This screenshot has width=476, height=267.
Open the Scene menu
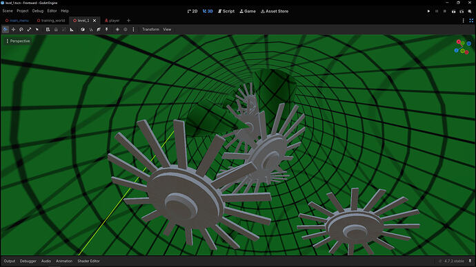(x=8, y=11)
